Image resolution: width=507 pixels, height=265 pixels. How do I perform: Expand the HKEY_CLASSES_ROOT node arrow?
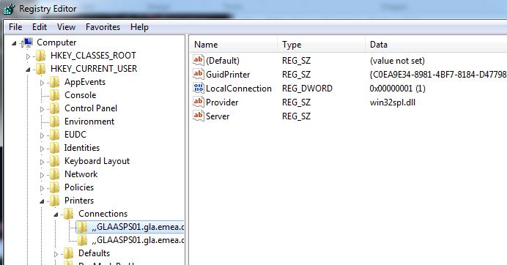coord(28,56)
